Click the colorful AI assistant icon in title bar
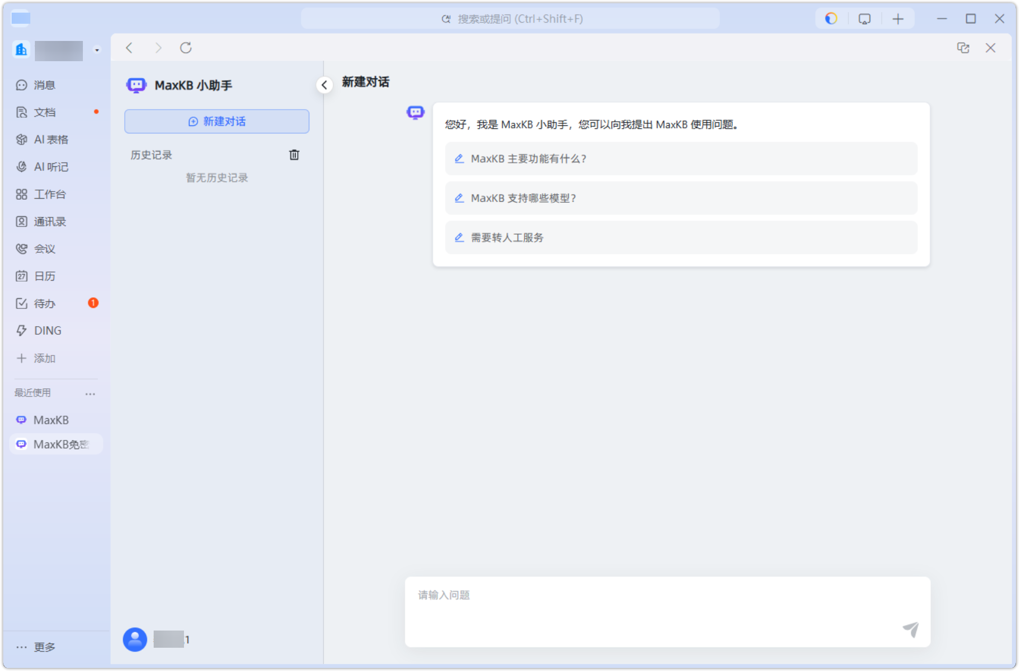The image size is (1019, 671). pos(831,19)
